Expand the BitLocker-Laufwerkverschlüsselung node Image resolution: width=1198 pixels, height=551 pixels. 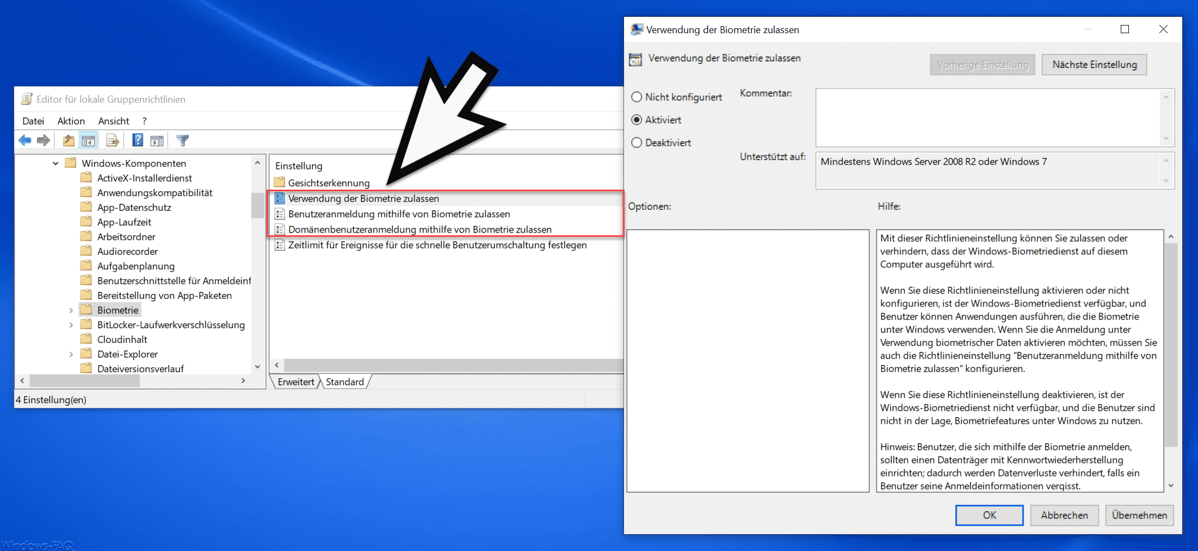[x=71, y=325]
